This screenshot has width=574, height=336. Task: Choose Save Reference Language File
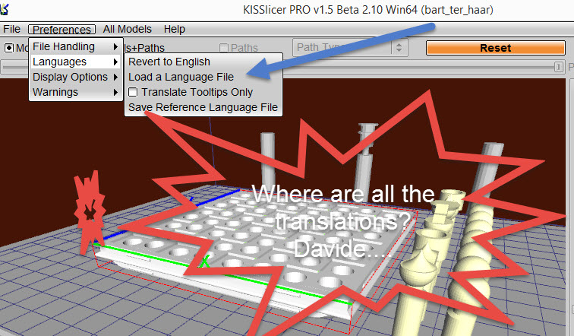[203, 107]
